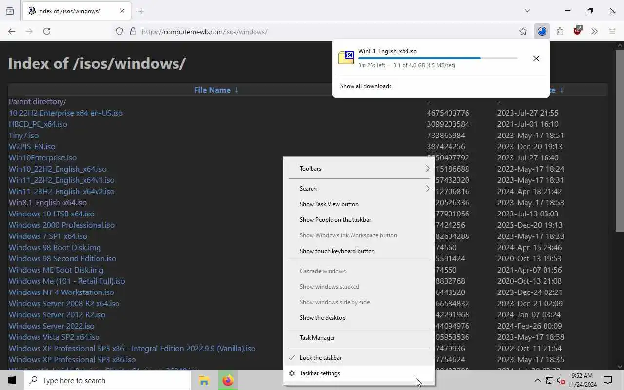The image size is (624, 390).
Task: Open the Extensions puzzle icon
Action: coord(560,31)
